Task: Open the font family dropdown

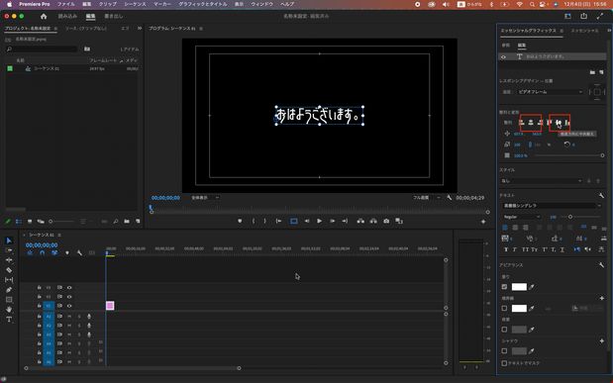Action: click(x=552, y=206)
